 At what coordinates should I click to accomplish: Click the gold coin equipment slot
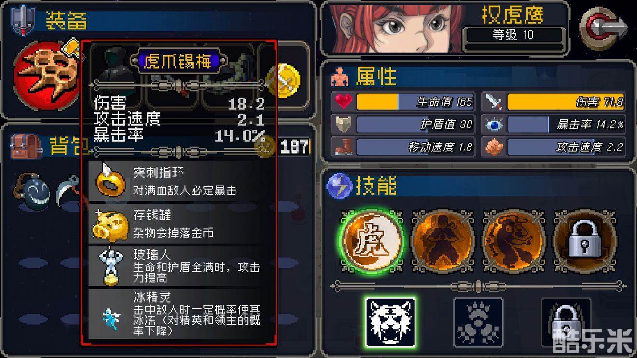coord(283,80)
